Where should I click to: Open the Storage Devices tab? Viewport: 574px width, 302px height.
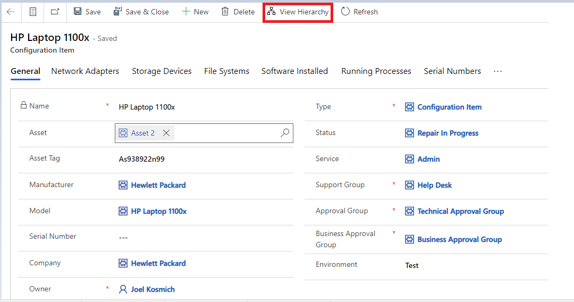(x=162, y=71)
